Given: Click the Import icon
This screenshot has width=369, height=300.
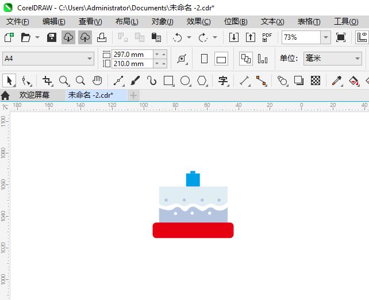Looking at the screenshot, I should click(234, 37).
